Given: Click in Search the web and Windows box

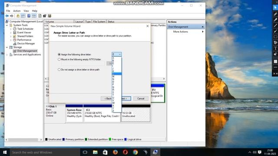Looking at the screenshot, I should tap(45, 152).
